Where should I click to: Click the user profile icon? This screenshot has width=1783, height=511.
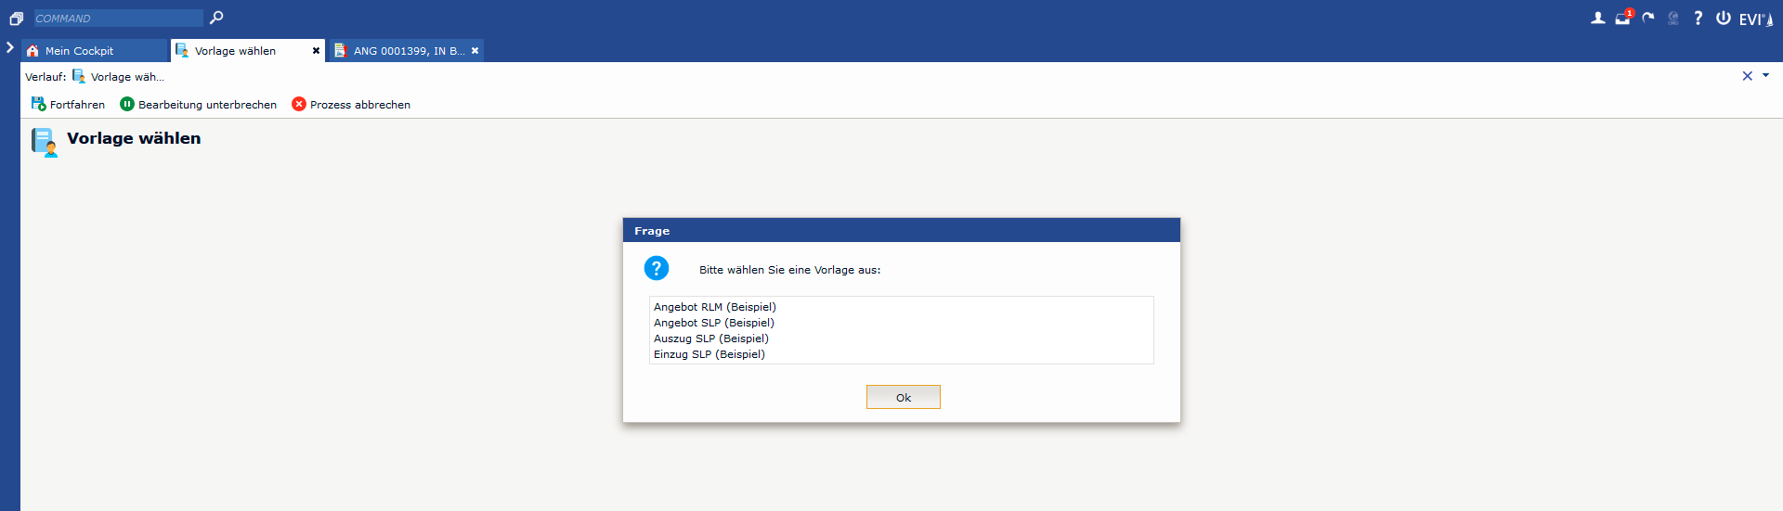[1597, 18]
